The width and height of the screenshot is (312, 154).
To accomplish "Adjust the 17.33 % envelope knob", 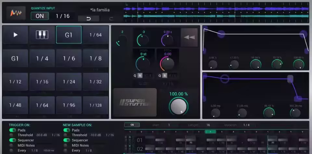I will pyautogui.click(x=234, y=65).
